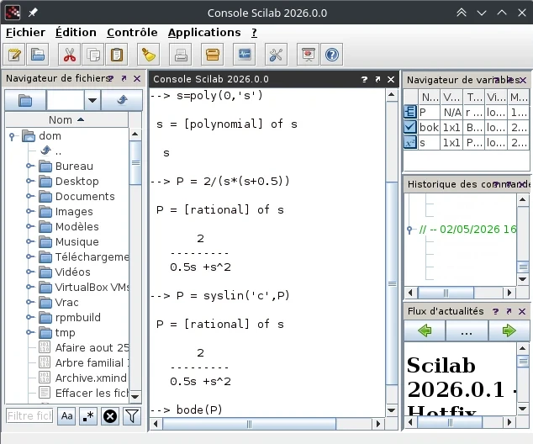Show previous news item with left green arrow
The image size is (533, 444).
click(425, 330)
